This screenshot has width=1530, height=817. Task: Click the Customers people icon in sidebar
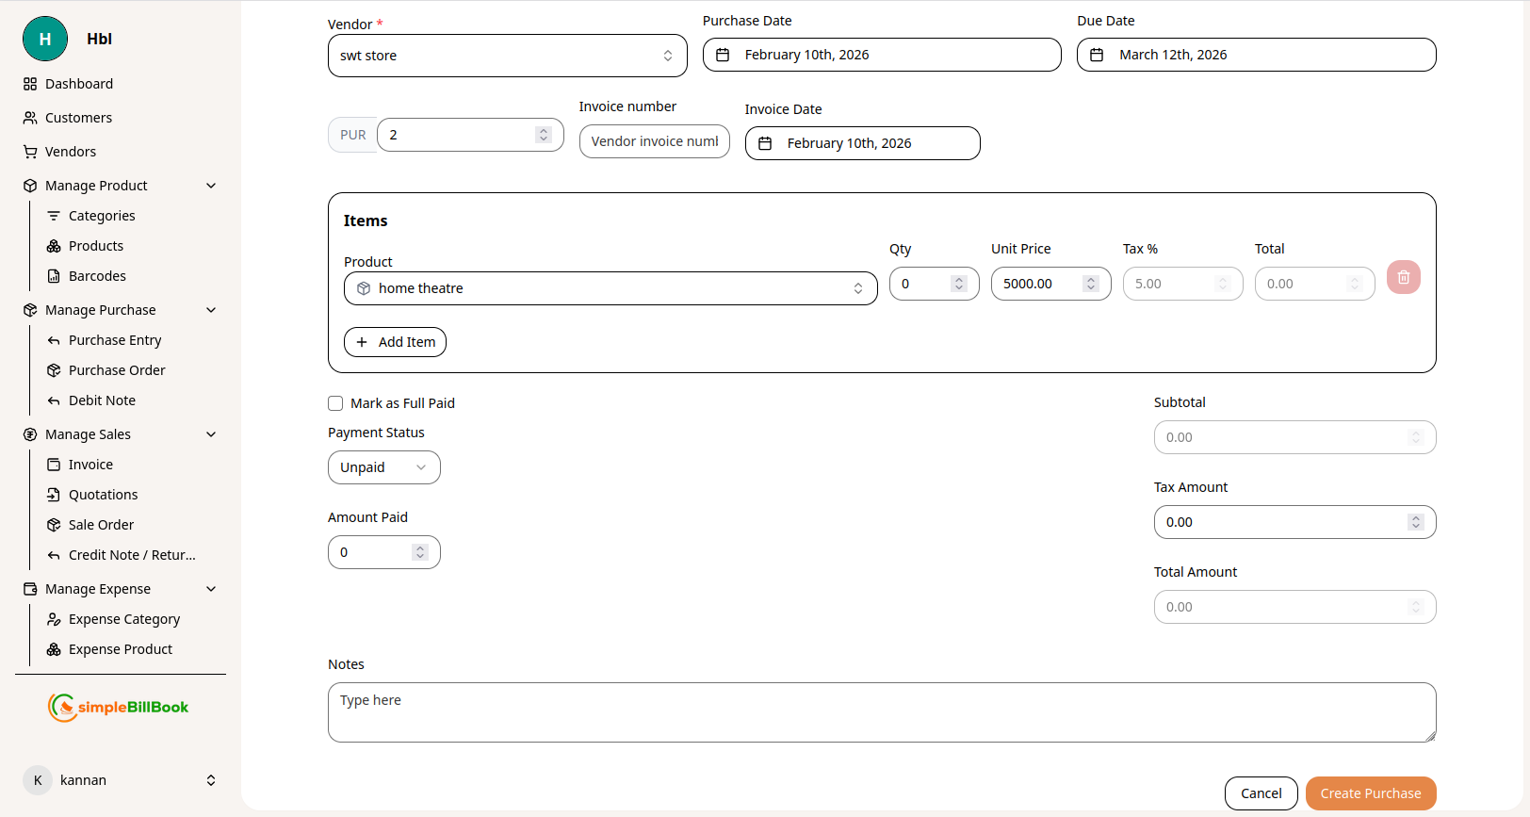pos(30,118)
